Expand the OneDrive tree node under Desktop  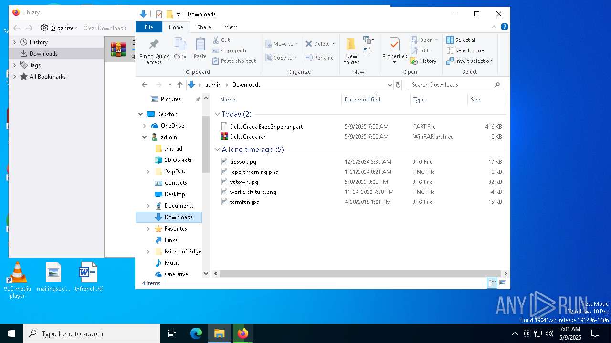click(x=145, y=126)
